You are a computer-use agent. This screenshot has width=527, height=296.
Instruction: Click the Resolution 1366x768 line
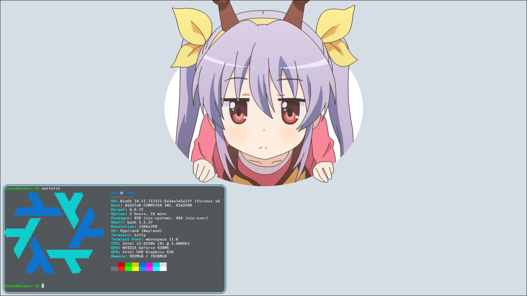coord(134,227)
